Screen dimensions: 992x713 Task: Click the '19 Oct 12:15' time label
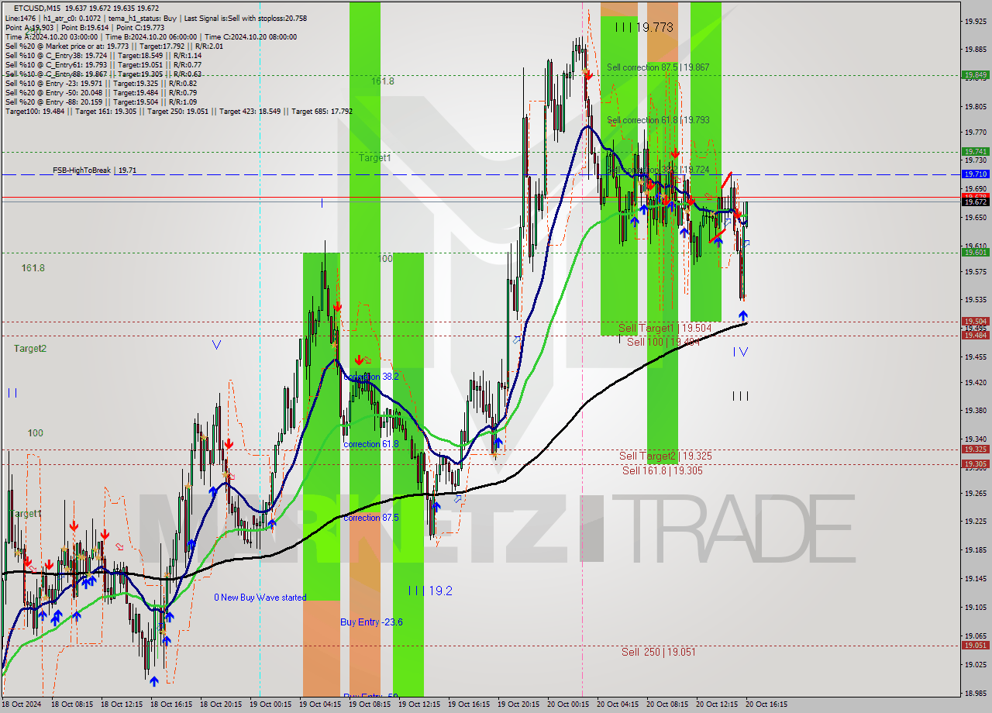click(418, 704)
